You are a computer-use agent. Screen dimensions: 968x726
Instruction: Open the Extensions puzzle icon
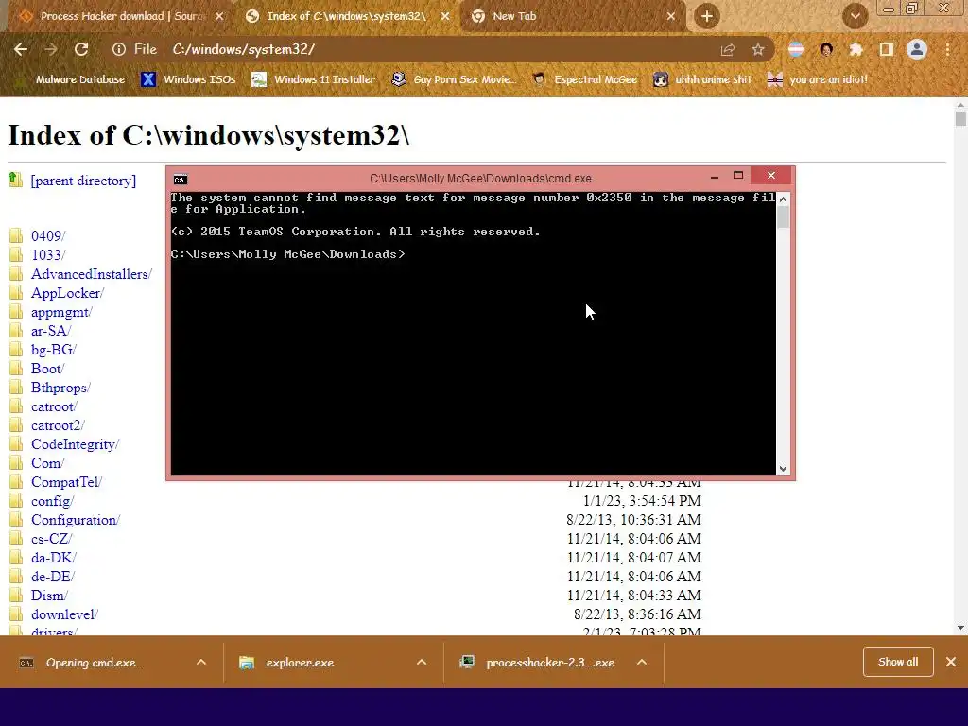[x=856, y=49]
